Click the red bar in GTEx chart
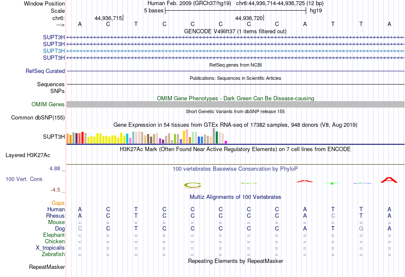 82,137
